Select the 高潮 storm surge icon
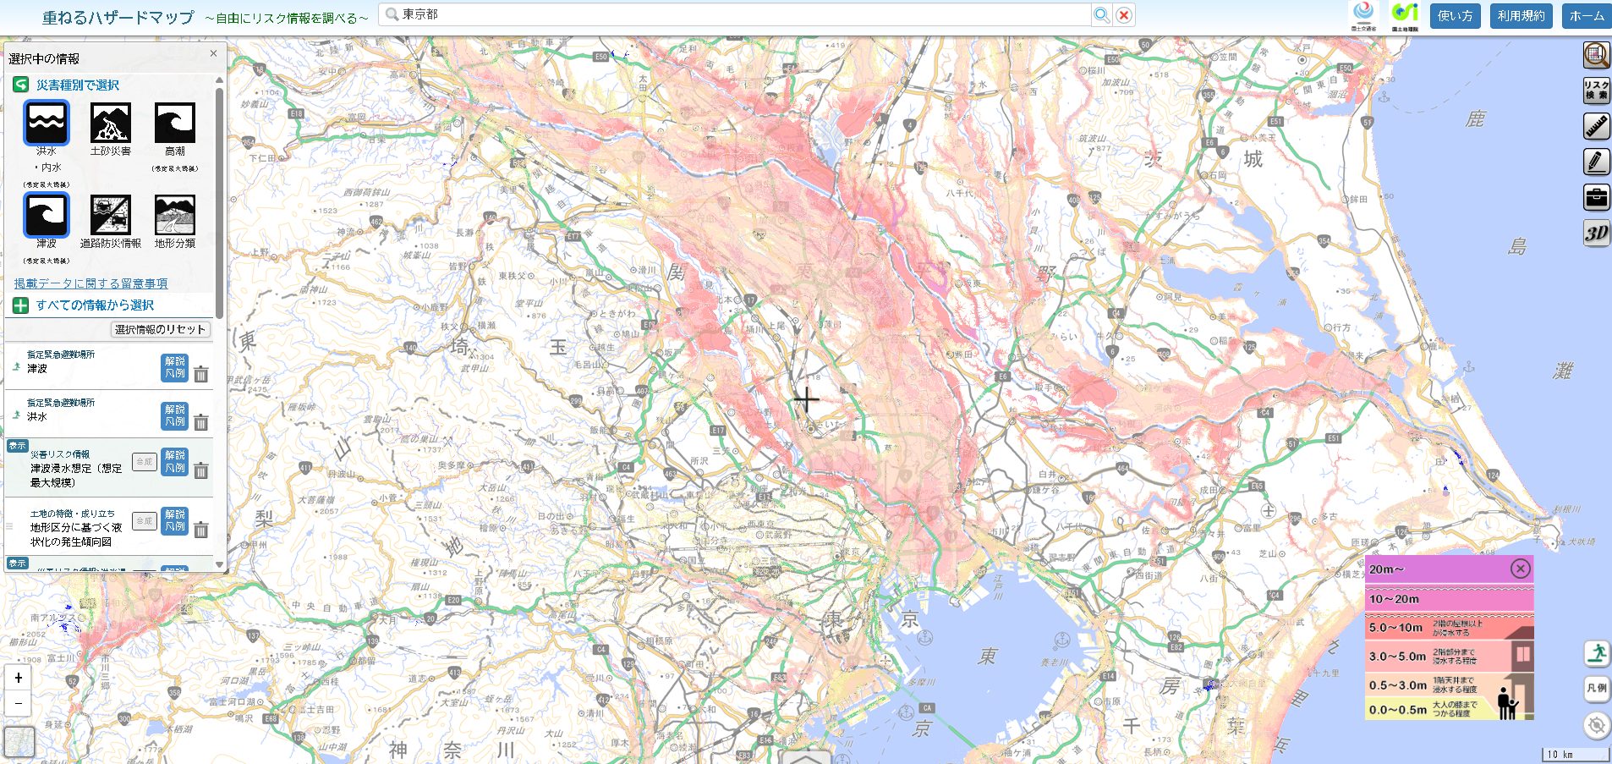This screenshot has width=1612, height=764. 175,124
